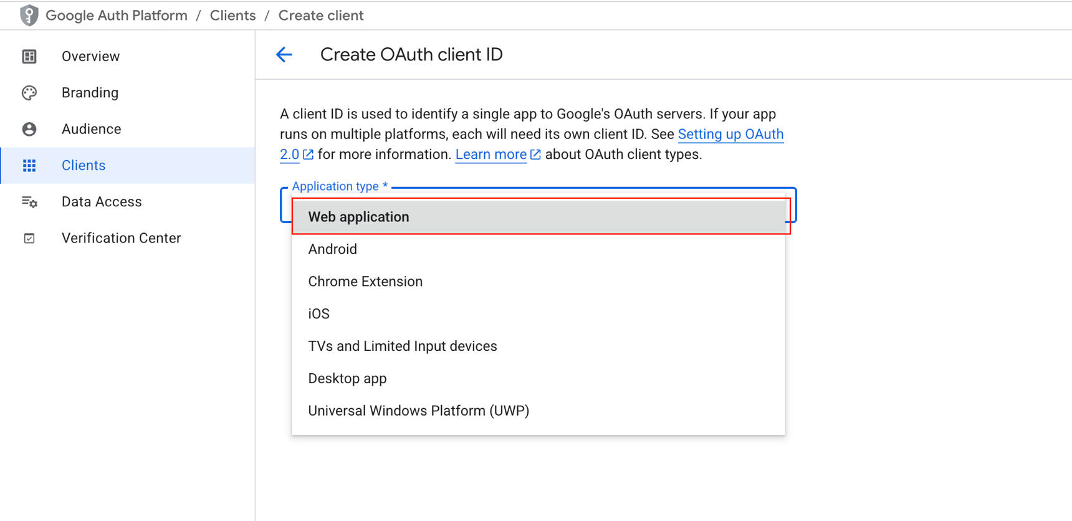
Task: Select Desktop app option
Action: pyautogui.click(x=347, y=379)
